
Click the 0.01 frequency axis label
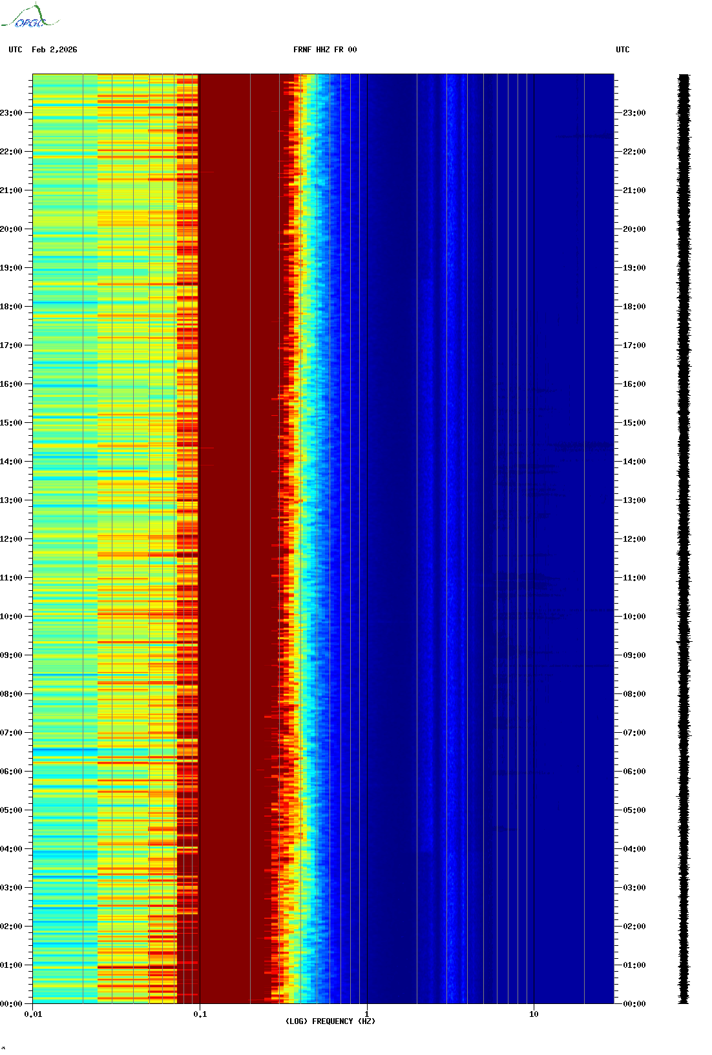click(x=33, y=1014)
